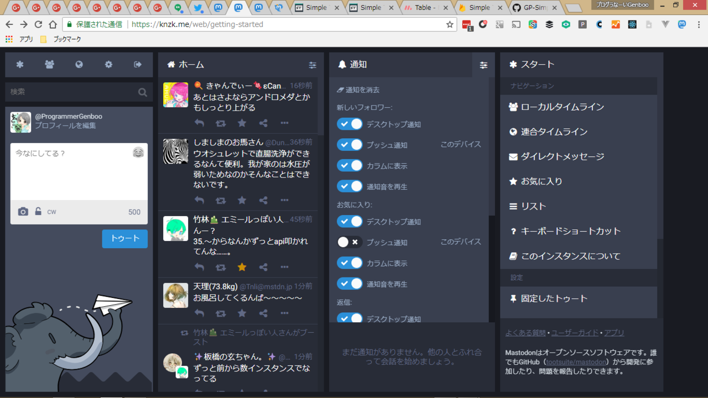Boost the 天理(73.8kg) post
This screenshot has width=708, height=398.
221,313
